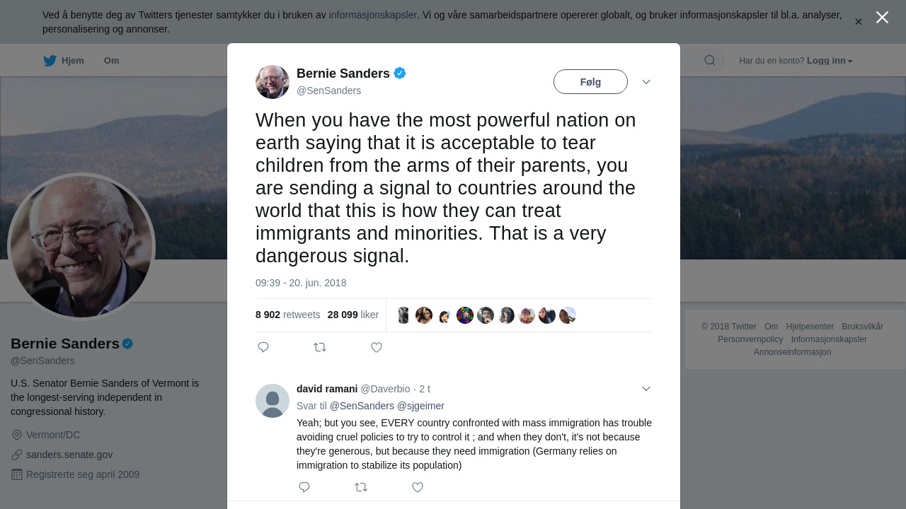Open the informasjonskapsler link in banner
This screenshot has height=509, width=906.
coord(372,15)
